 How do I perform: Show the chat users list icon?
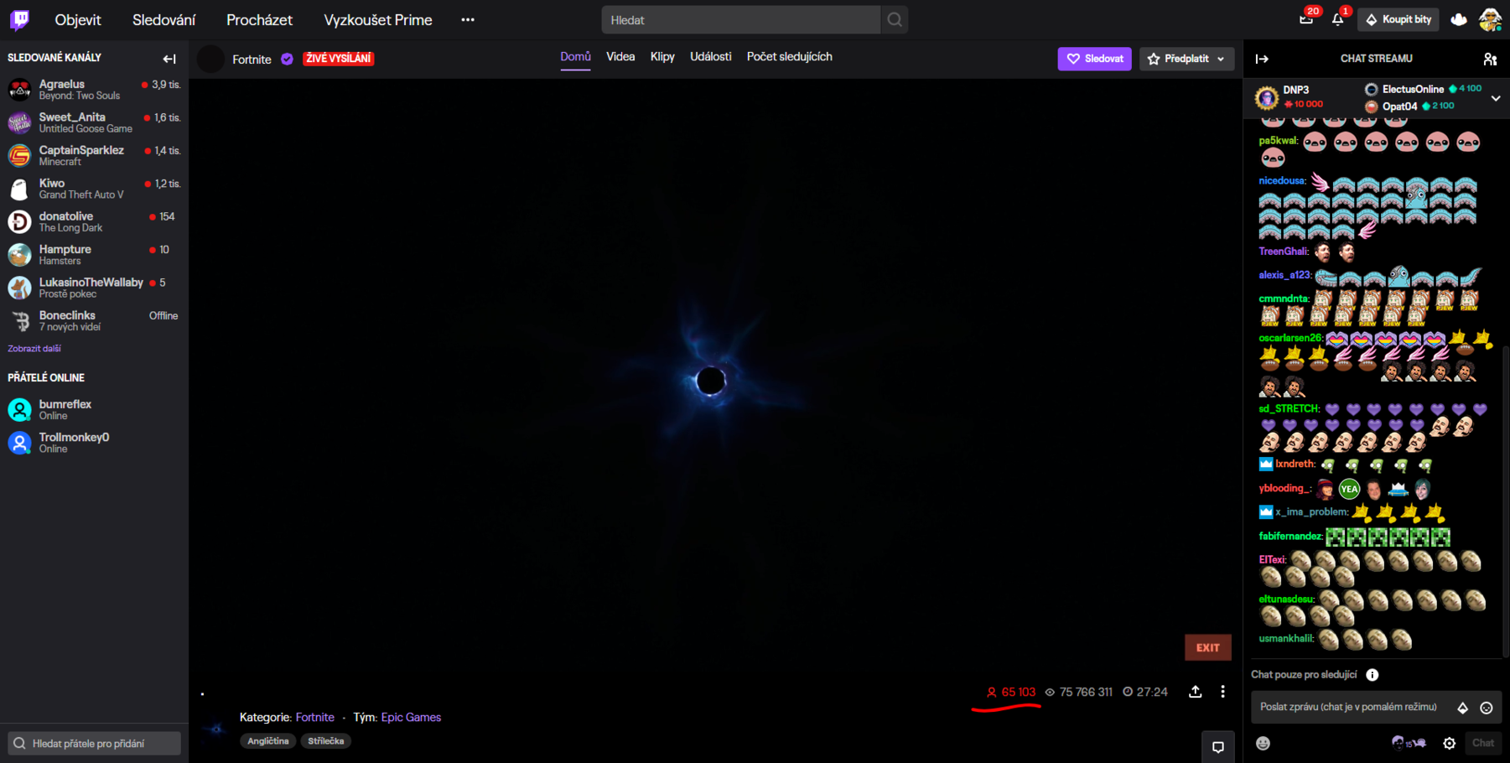click(x=1489, y=59)
